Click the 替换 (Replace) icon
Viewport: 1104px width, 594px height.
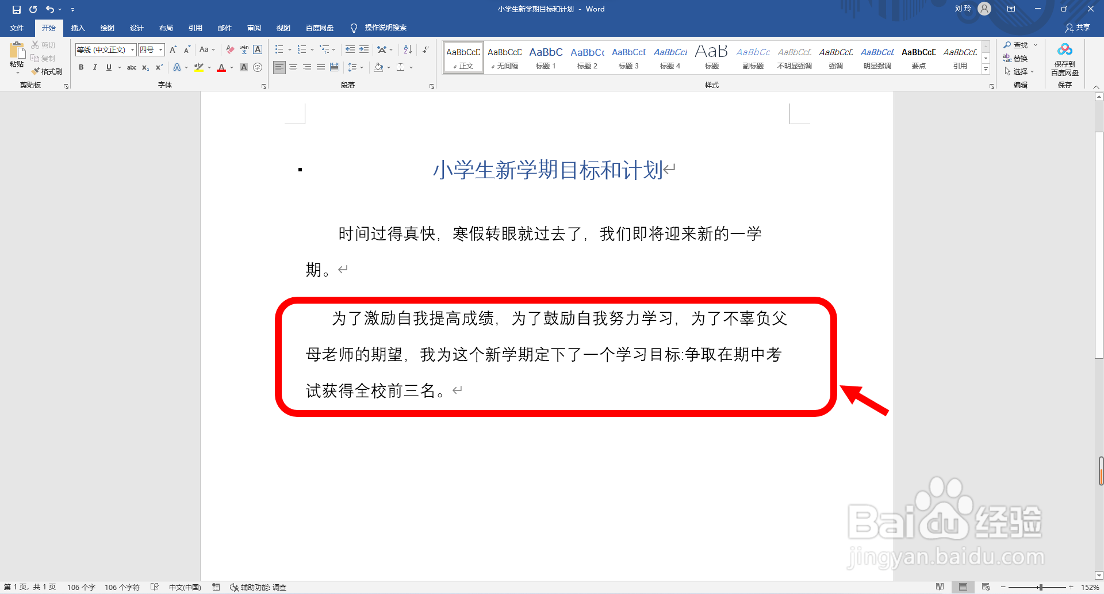[x=1018, y=58]
